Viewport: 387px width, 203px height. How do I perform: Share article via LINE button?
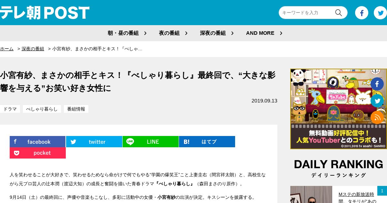click(151, 142)
